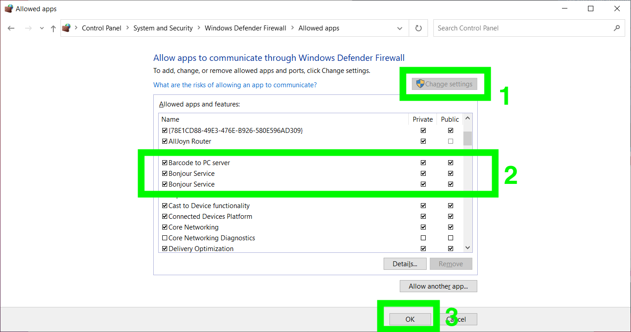The height and width of the screenshot is (332, 631).
Task: Click the Refresh button in address bar
Action: 419,28
